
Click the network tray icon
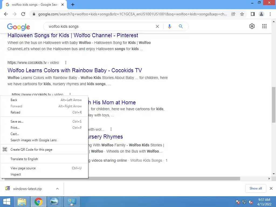click(x=244, y=202)
